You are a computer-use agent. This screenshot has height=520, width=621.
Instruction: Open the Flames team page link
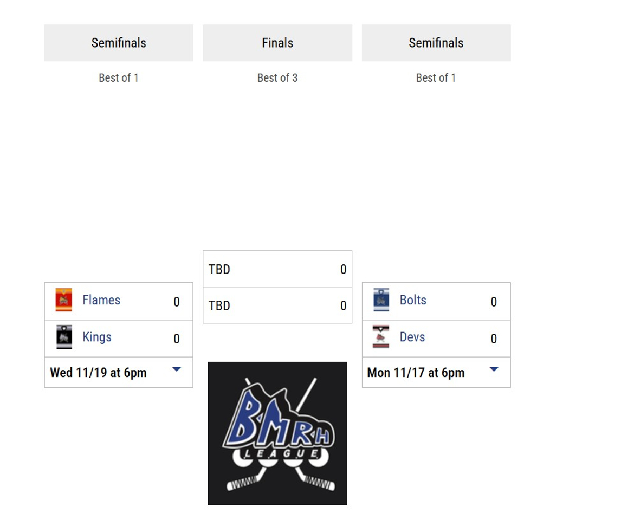[101, 300]
